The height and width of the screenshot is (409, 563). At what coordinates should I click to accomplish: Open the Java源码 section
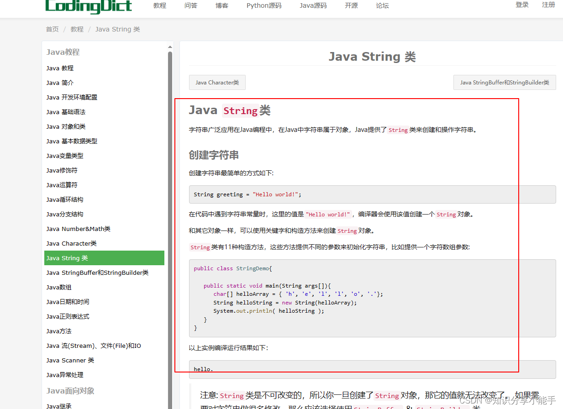pos(313,6)
